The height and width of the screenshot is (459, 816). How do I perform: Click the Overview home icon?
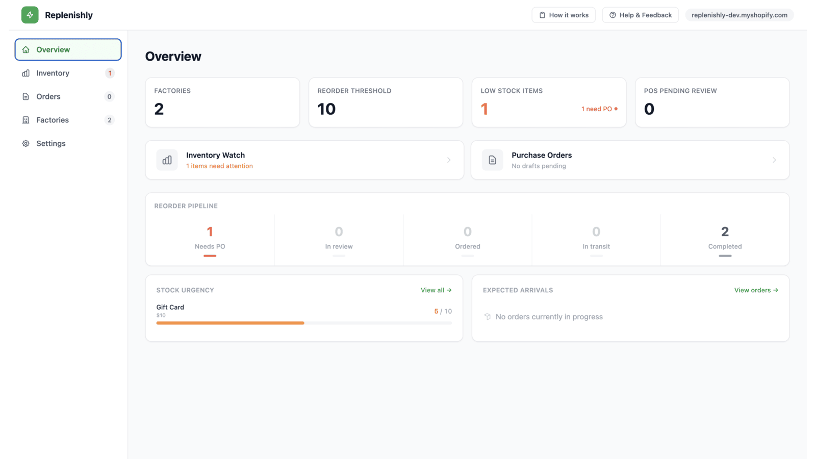(x=25, y=49)
